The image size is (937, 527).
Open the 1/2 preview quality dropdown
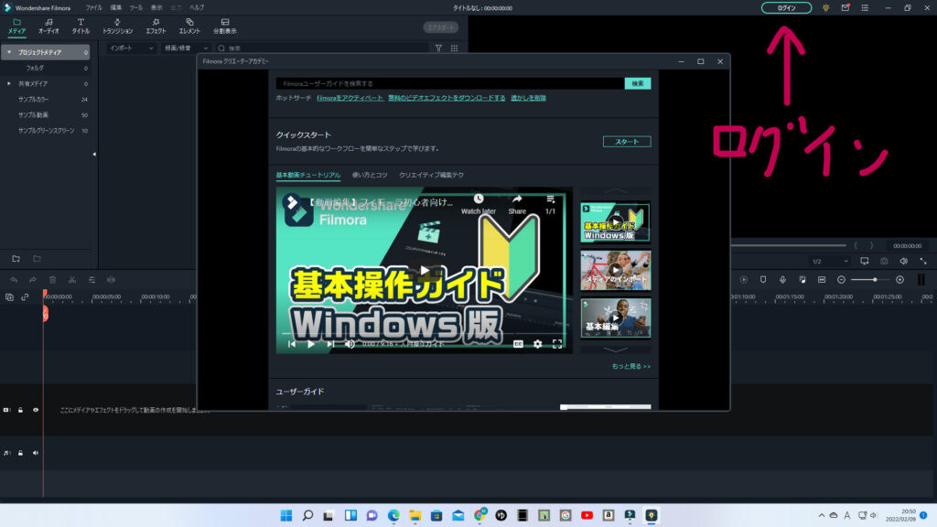829,261
